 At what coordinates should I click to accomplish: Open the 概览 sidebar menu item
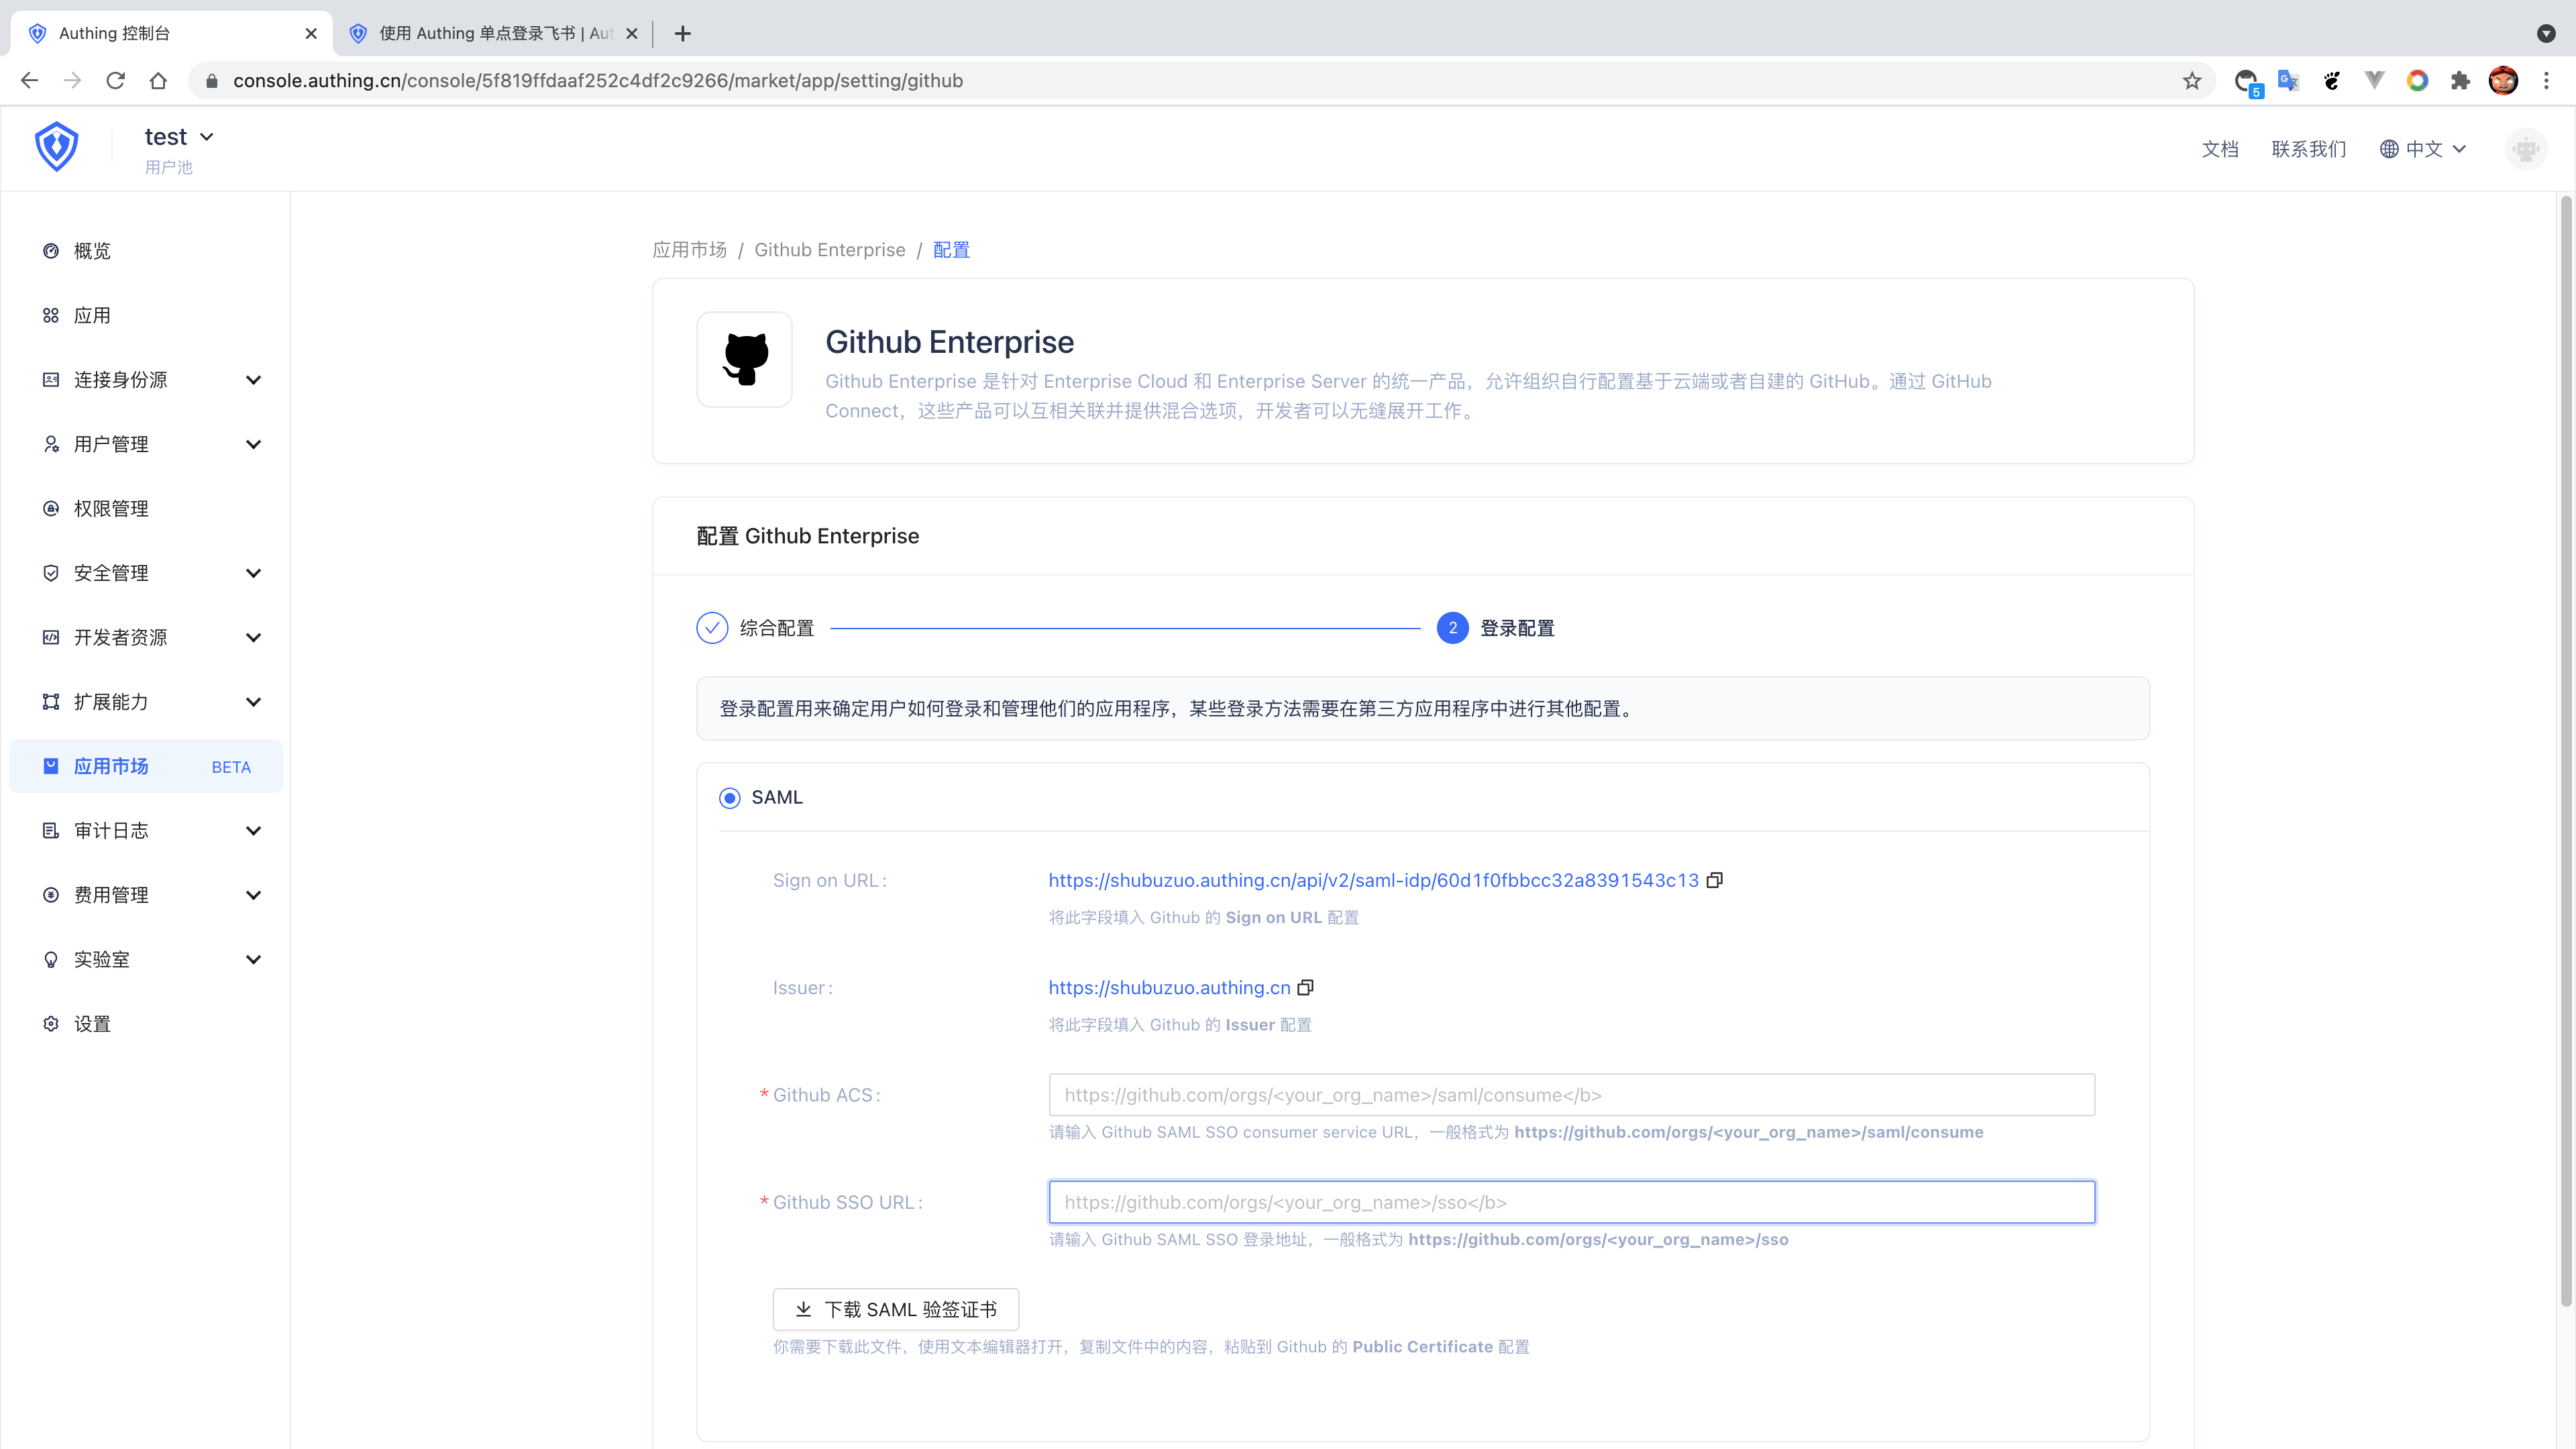pos(146,251)
